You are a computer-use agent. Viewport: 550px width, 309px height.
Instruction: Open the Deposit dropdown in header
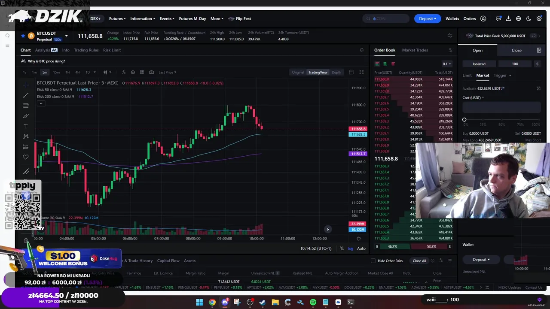[428, 19]
